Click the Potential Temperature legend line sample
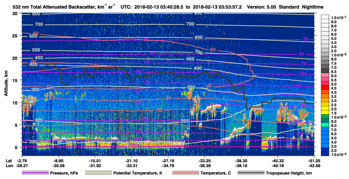 click(99, 173)
